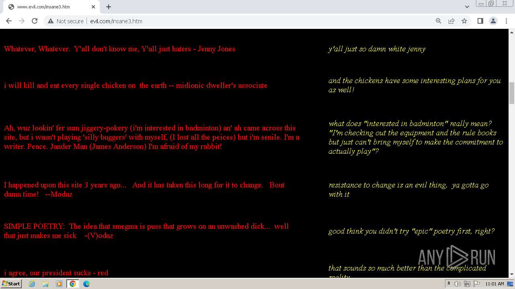Select the www.evil.com/insane3.htm tab
This screenshot has height=289, width=515.
pyautogui.click(x=51, y=7)
